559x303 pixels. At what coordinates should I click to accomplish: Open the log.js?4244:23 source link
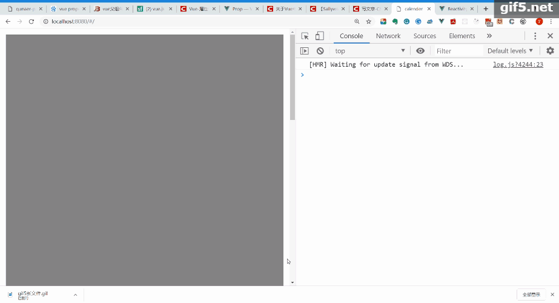[x=518, y=65]
